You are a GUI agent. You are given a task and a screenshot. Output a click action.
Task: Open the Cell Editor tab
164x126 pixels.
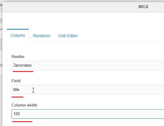click(68, 36)
